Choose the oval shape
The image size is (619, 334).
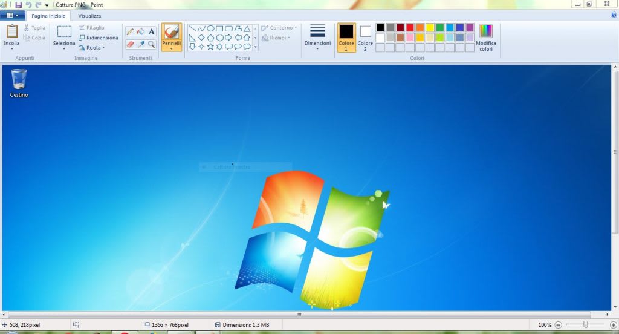(210, 28)
